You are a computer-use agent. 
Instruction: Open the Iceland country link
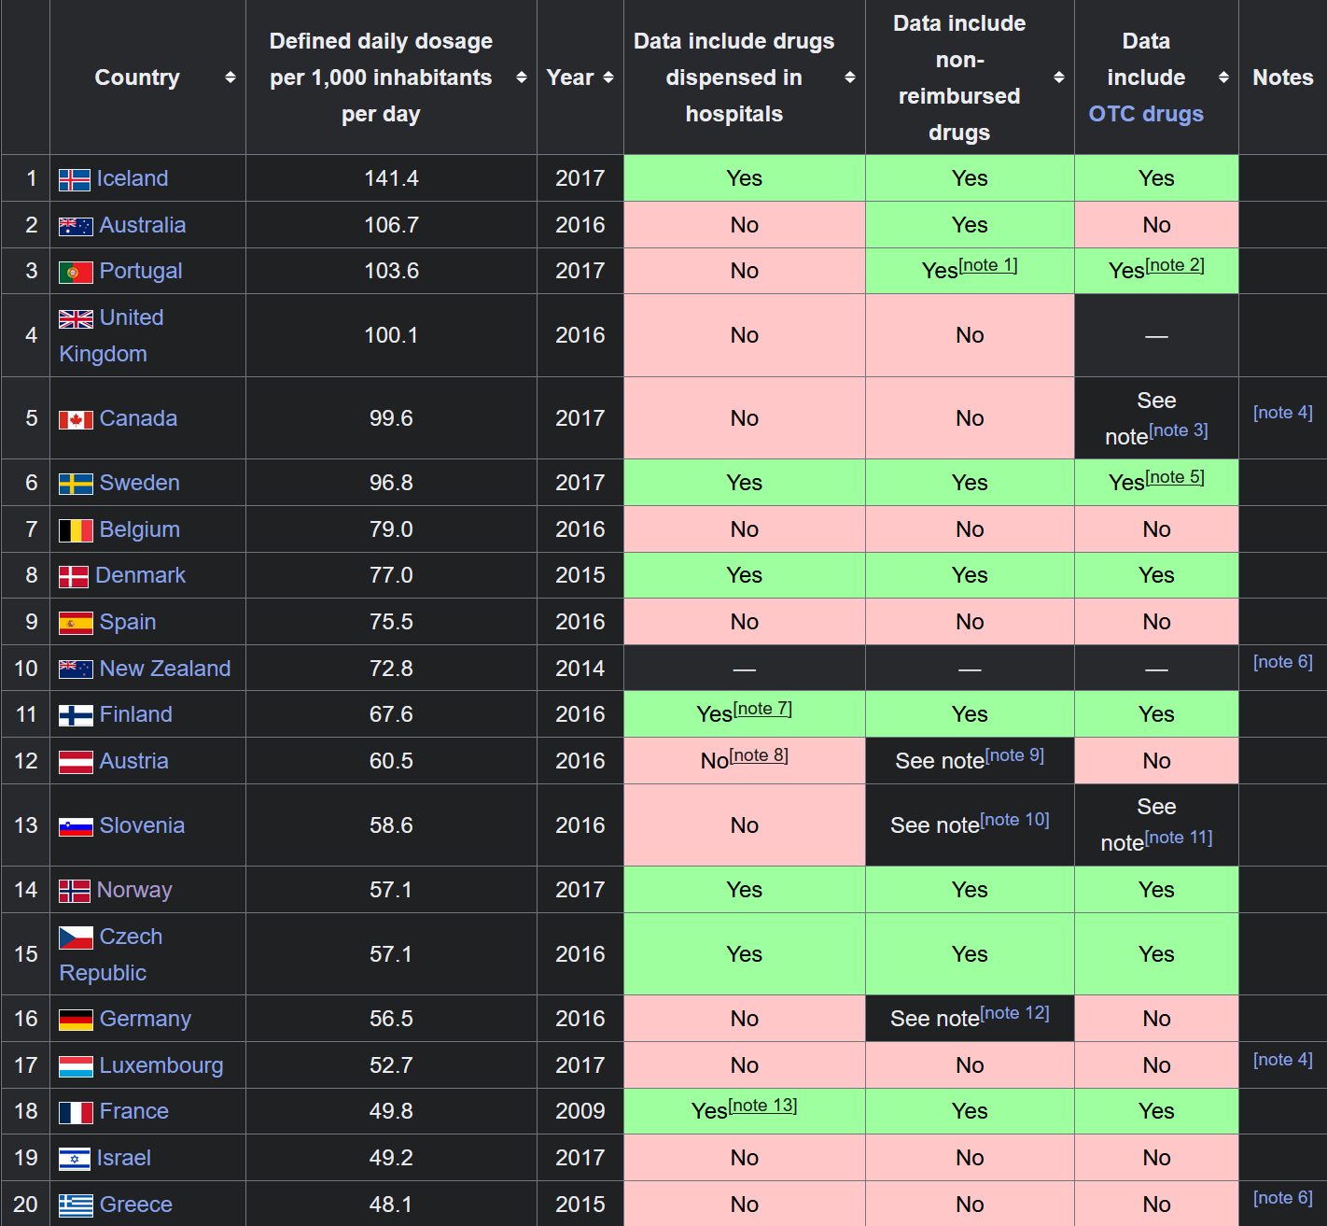coord(133,178)
